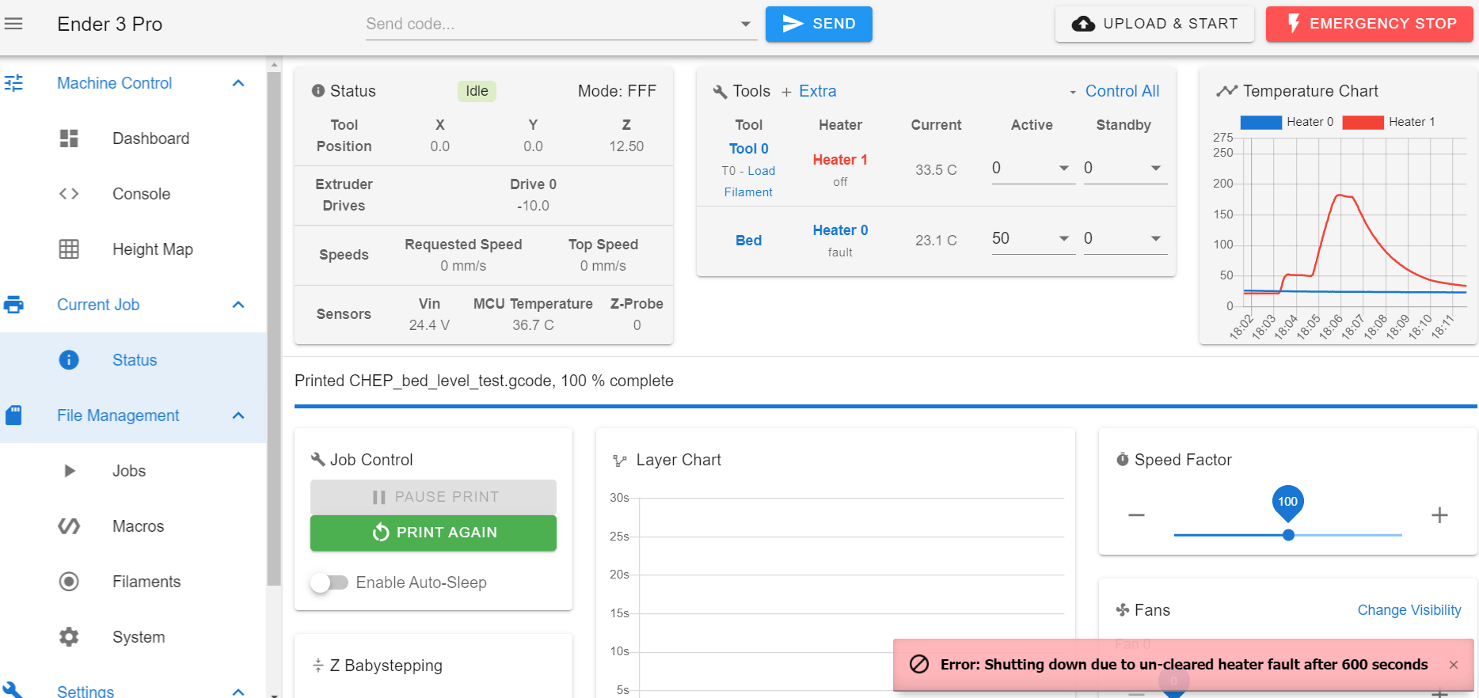Open the Control All dropdown
This screenshot has width=1479, height=698.
1115,91
